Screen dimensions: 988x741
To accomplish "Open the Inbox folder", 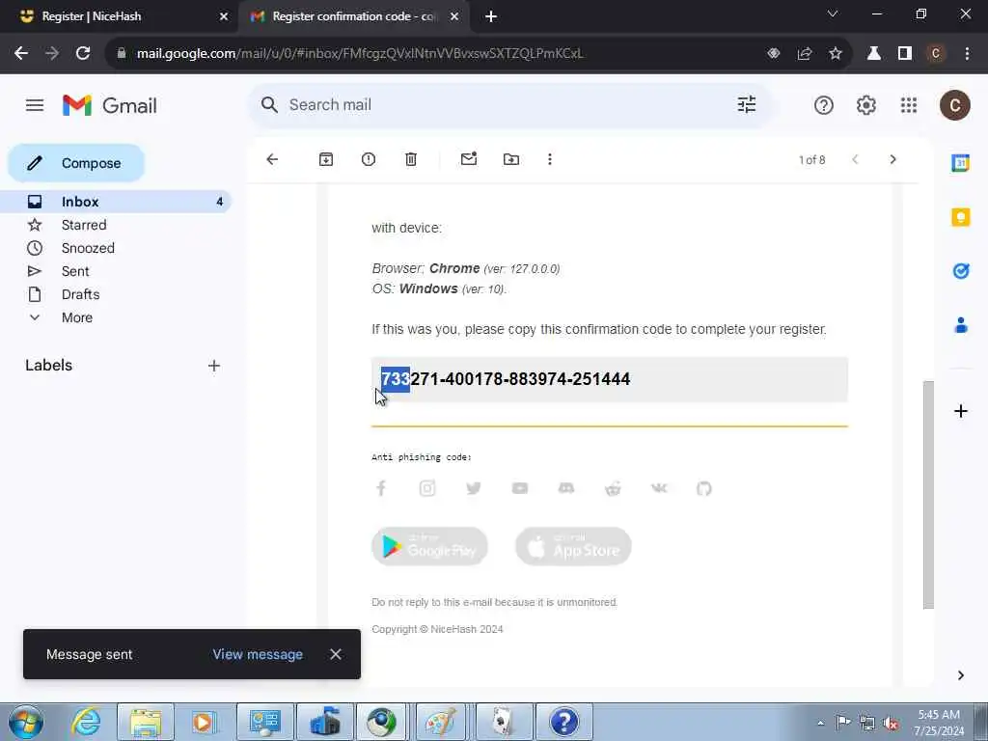I will pos(116,202).
